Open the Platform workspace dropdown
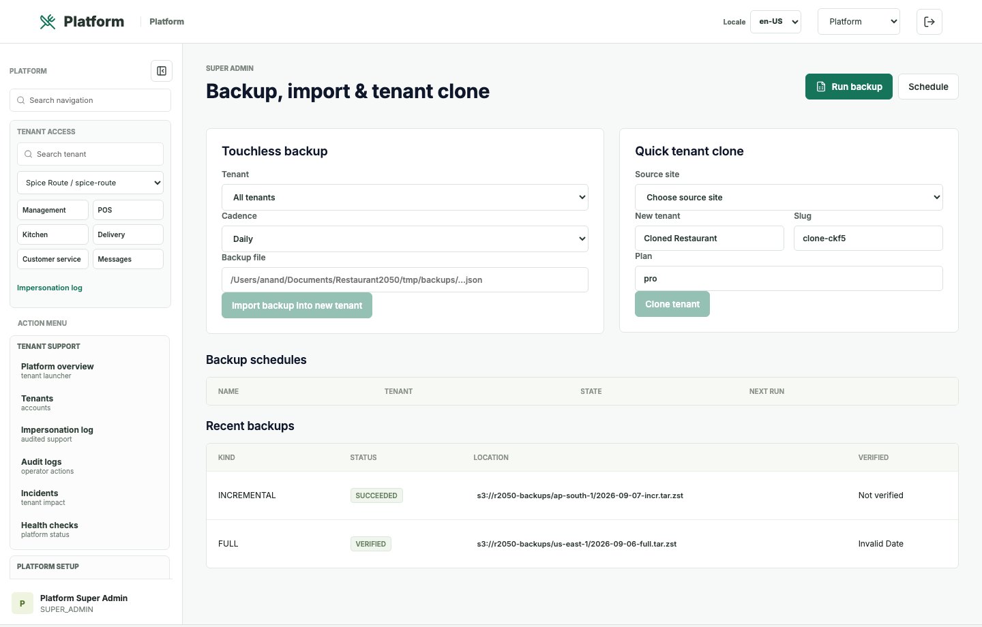 859,22
